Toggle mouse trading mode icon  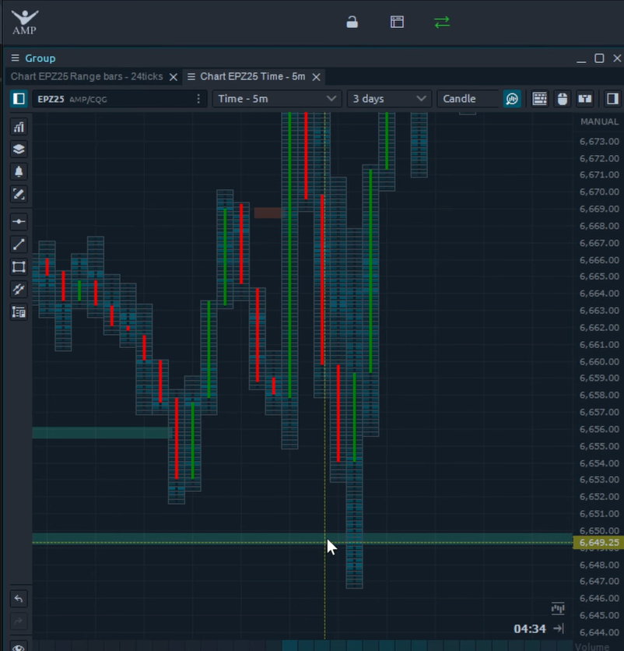pyautogui.click(x=563, y=99)
